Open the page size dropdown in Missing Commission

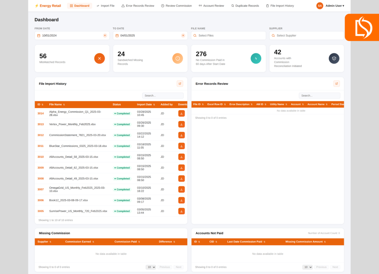click(151, 267)
